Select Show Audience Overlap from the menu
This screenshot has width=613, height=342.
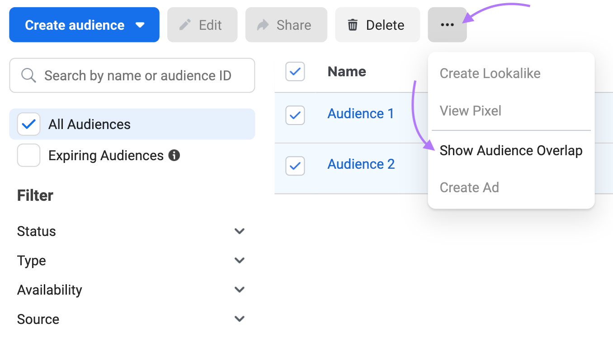(511, 151)
